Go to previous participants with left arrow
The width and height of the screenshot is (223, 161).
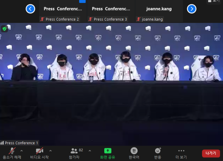tap(30, 9)
